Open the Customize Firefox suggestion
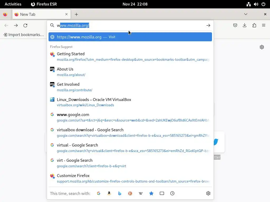Screen dimensions: 270x202 130,178
